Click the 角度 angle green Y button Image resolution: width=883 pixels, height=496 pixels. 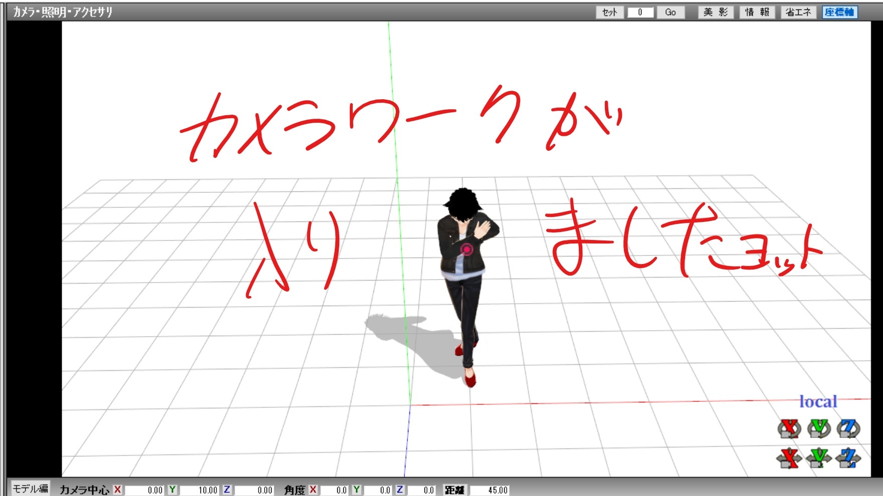coord(356,490)
